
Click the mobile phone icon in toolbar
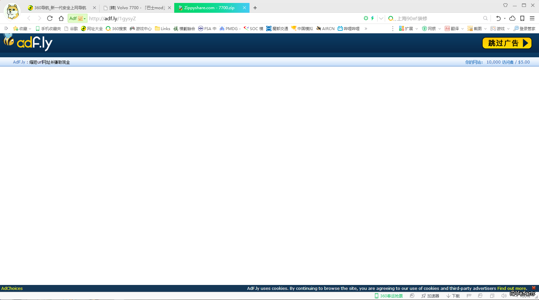522,18
